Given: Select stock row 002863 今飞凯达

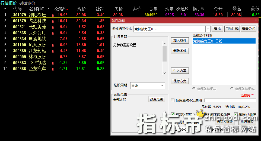Looking at the screenshot, I should click(x=55, y=63).
